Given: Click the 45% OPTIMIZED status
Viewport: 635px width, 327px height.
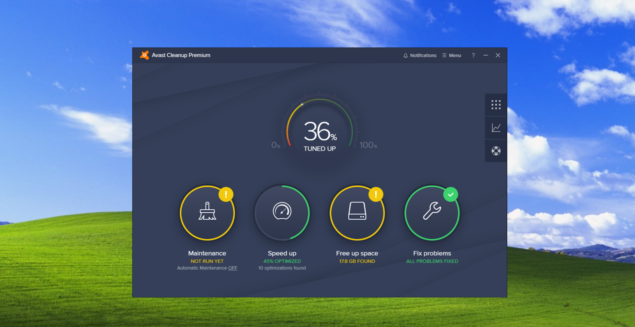Looking at the screenshot, I should coord(282,261).
